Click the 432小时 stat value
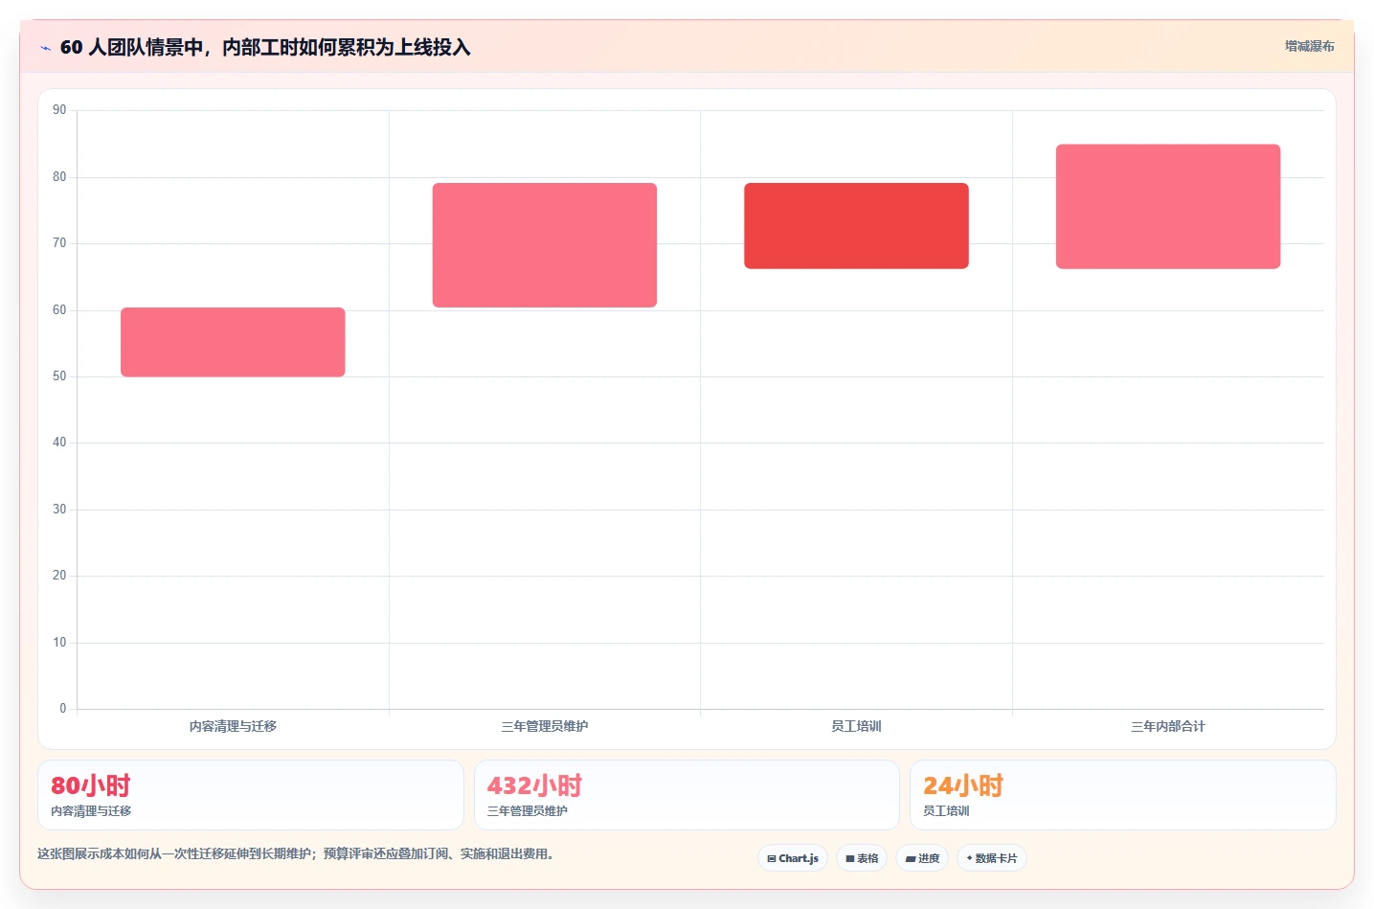 pos(534,785)
